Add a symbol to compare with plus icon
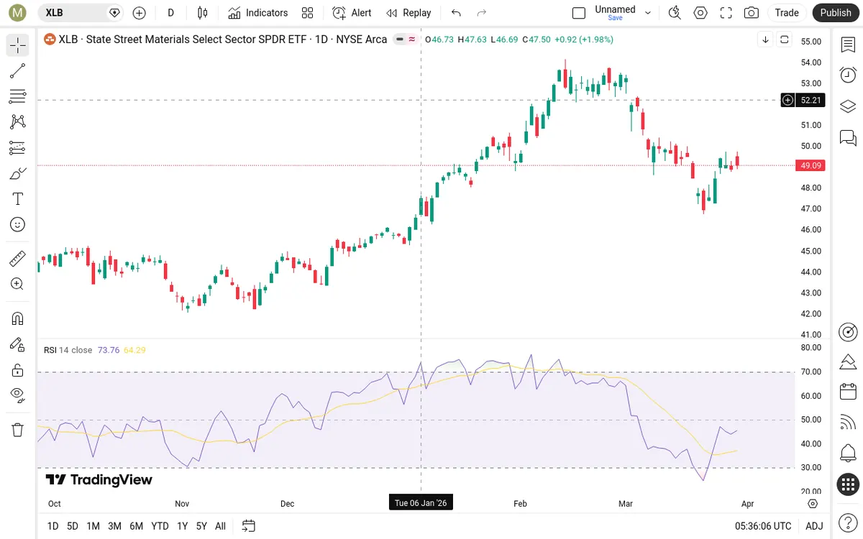The height and width of the screenshot is (539, 863). point(139,12)
